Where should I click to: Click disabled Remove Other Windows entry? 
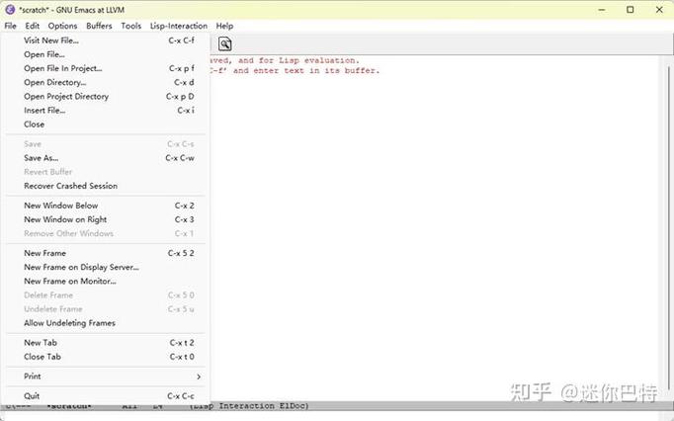pos(106,233)
